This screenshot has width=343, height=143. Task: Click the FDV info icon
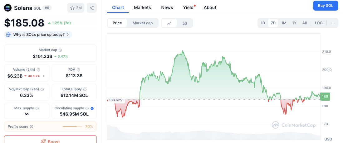78,70
